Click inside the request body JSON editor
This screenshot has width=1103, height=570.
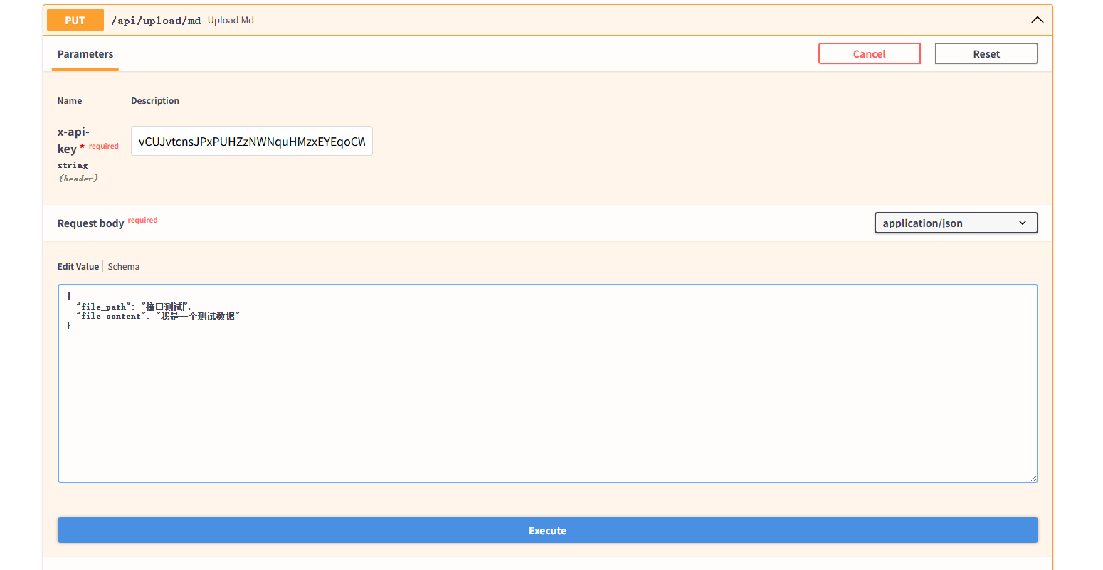548,384
